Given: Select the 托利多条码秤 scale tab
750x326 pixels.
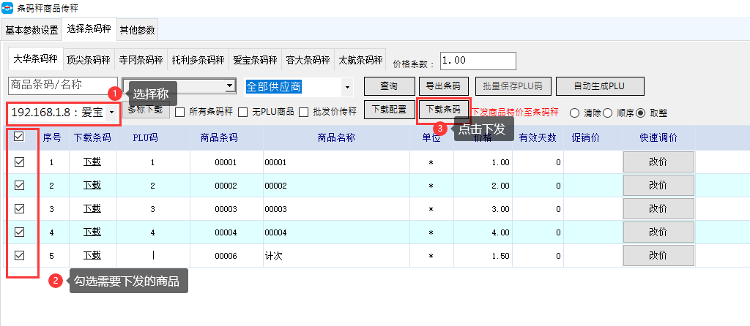Looking at the screenshot, I should click(x=198, y=60).
